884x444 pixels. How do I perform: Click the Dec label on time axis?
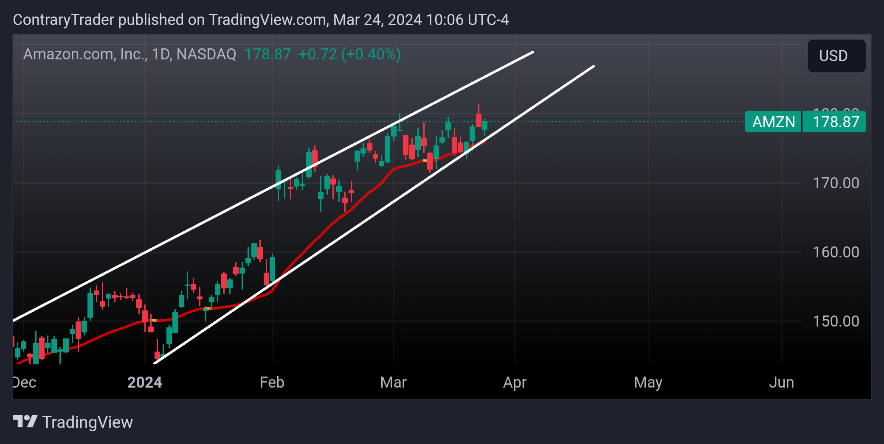(25, 383)
